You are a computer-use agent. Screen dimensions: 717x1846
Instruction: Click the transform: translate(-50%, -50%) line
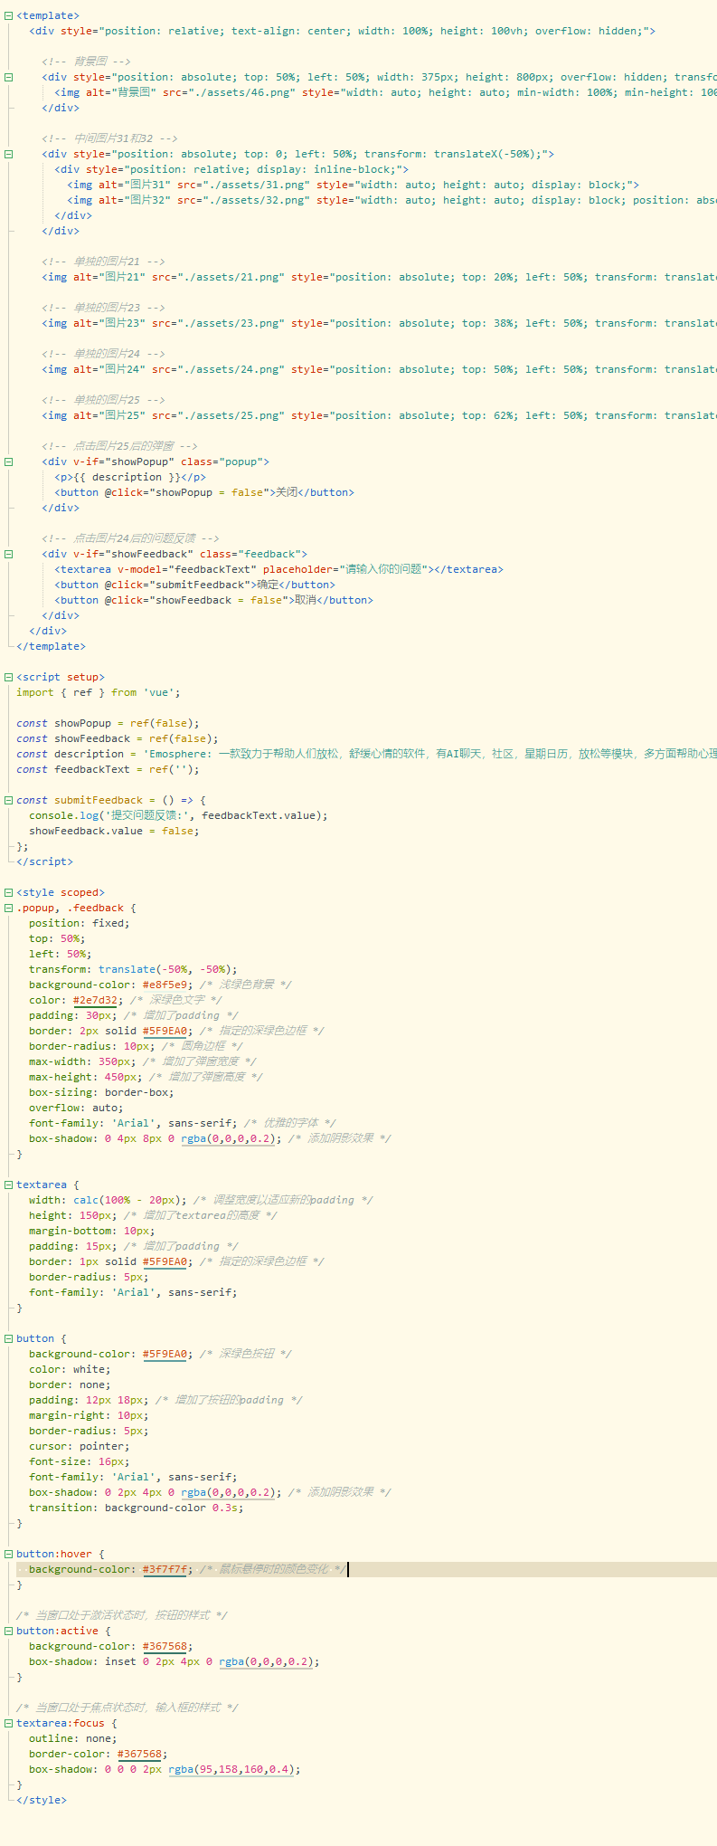[x=133, y=969]
